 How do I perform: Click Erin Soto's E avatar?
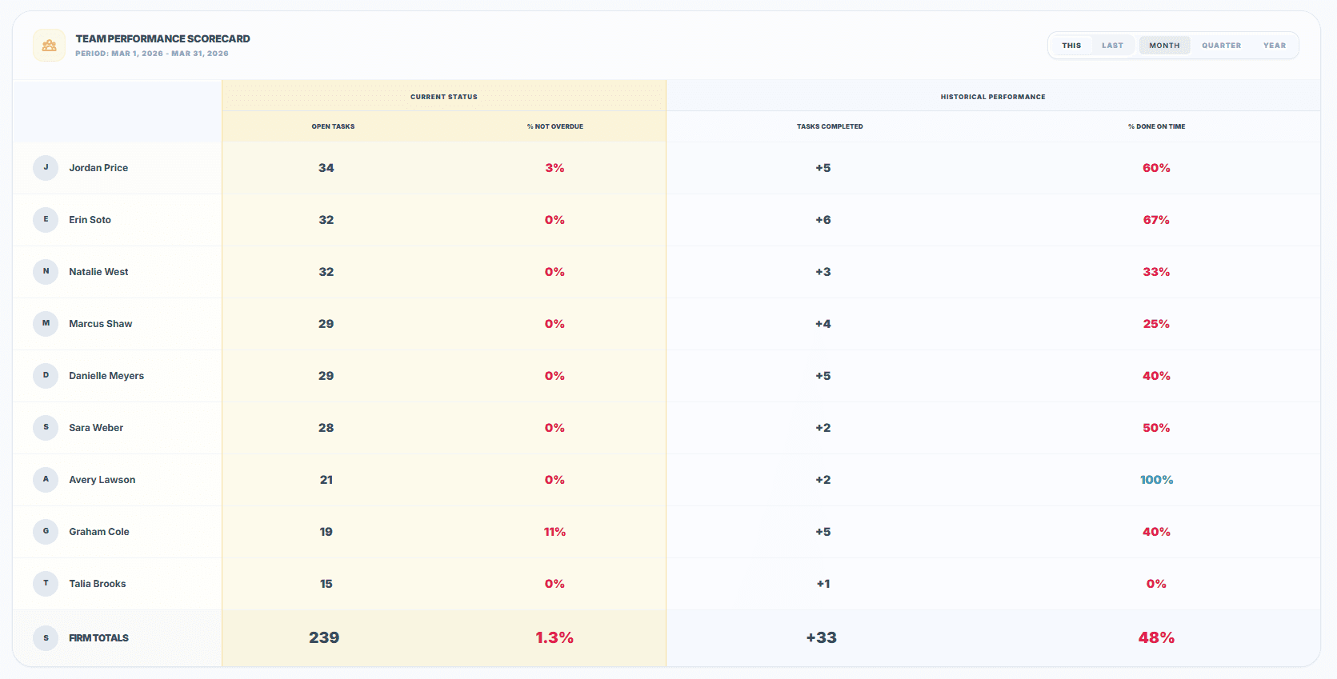(x=46, y=220)
